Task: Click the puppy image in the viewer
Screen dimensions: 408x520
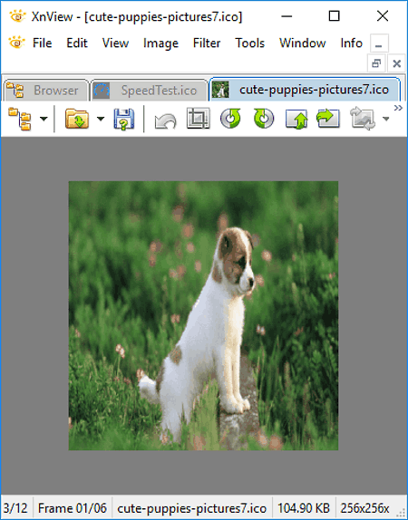Action: 203,315
